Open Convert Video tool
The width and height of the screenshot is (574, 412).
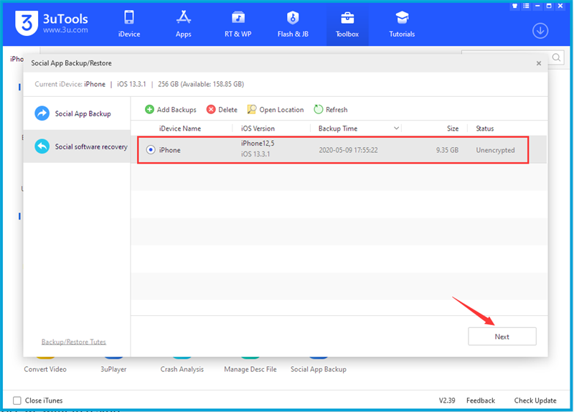(x=45, y=369)
